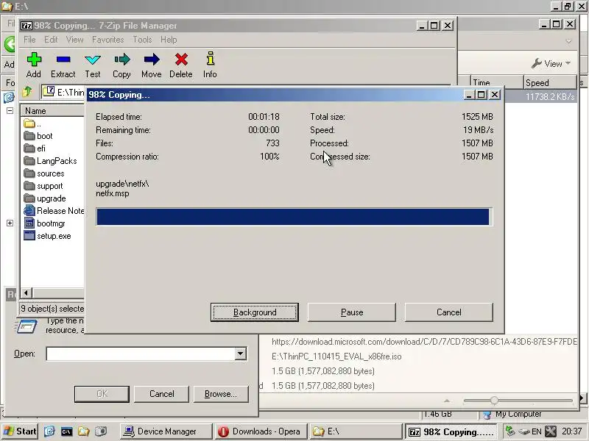
Task: Send the copy operation to Background
Action: point(255,312)
